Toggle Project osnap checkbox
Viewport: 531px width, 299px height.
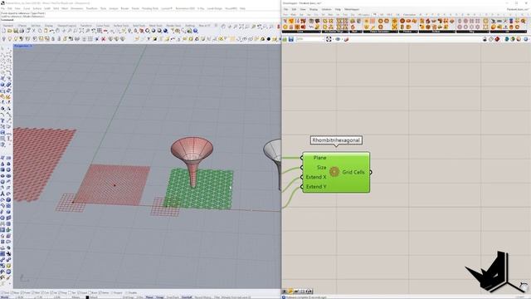112,292
